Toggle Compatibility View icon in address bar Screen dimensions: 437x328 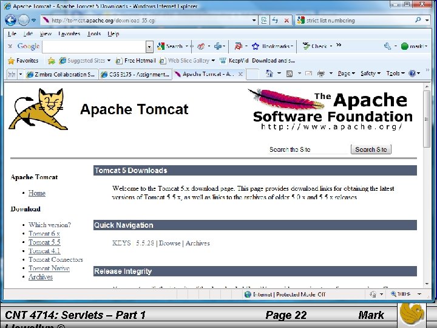pos(264,21)
